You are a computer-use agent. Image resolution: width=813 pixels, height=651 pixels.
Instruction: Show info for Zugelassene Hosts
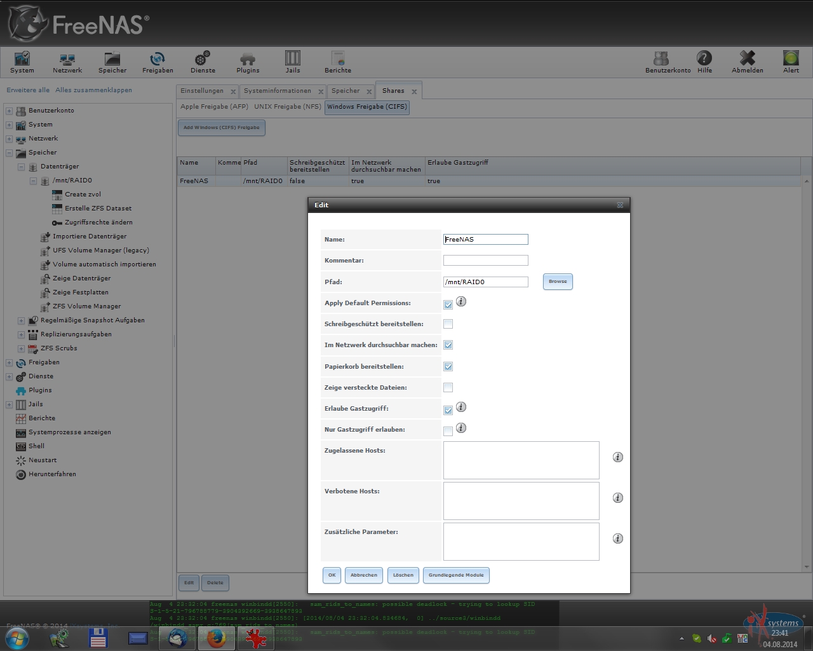[617, 457]
